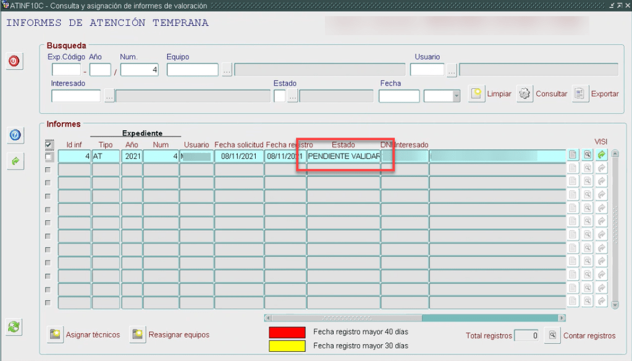Open help with the blue question icon
The image size is (632, 361).
pyautogui.click(x=15, y=135)
